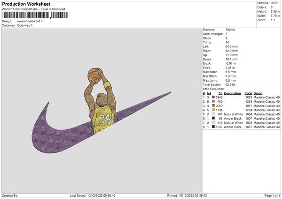Click the 'Code' column header
Viewport: 282px width, 199px height.
pos(248,93)
